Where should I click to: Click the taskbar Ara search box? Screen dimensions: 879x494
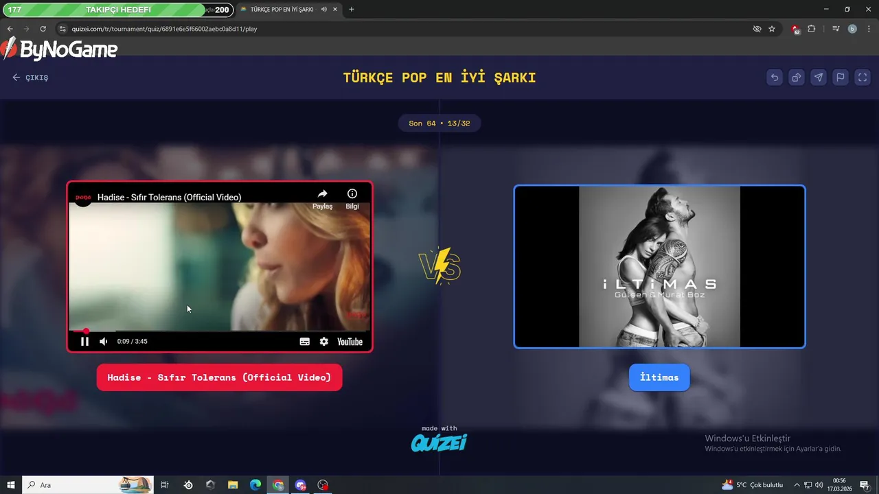click(x=88, y=485)
